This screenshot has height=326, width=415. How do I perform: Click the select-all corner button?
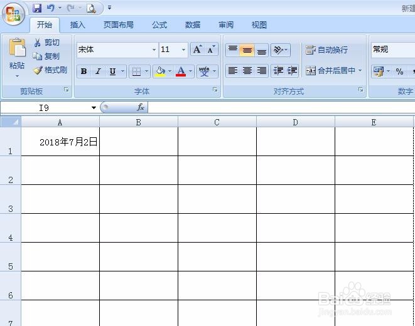click(x=11, y=122)
